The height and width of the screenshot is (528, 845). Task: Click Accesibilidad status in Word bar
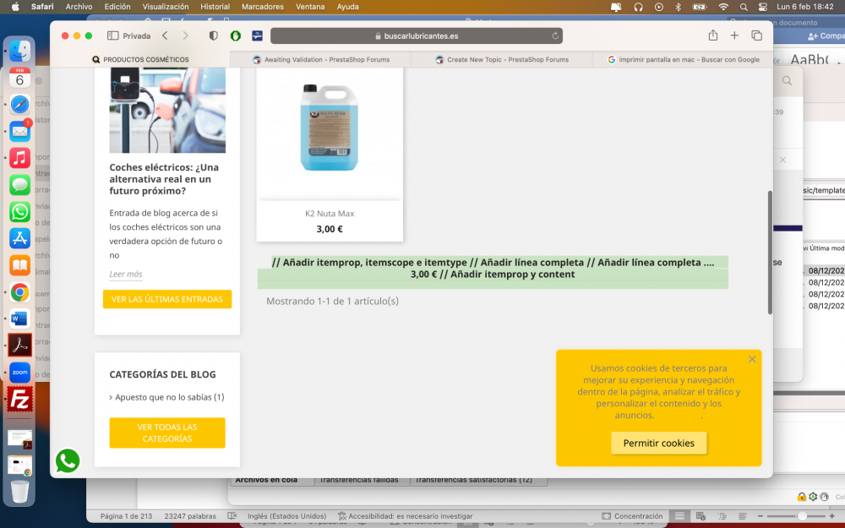tap(405, 516)
